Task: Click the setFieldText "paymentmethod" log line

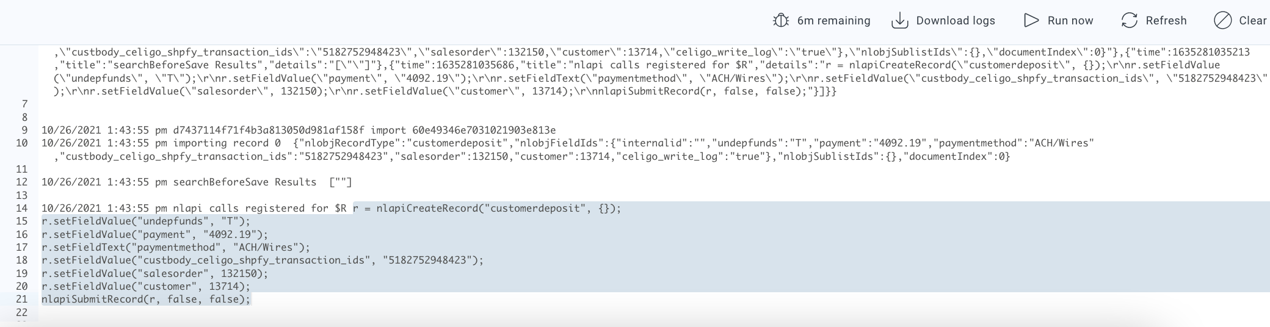Action: [x=176, y=247]
